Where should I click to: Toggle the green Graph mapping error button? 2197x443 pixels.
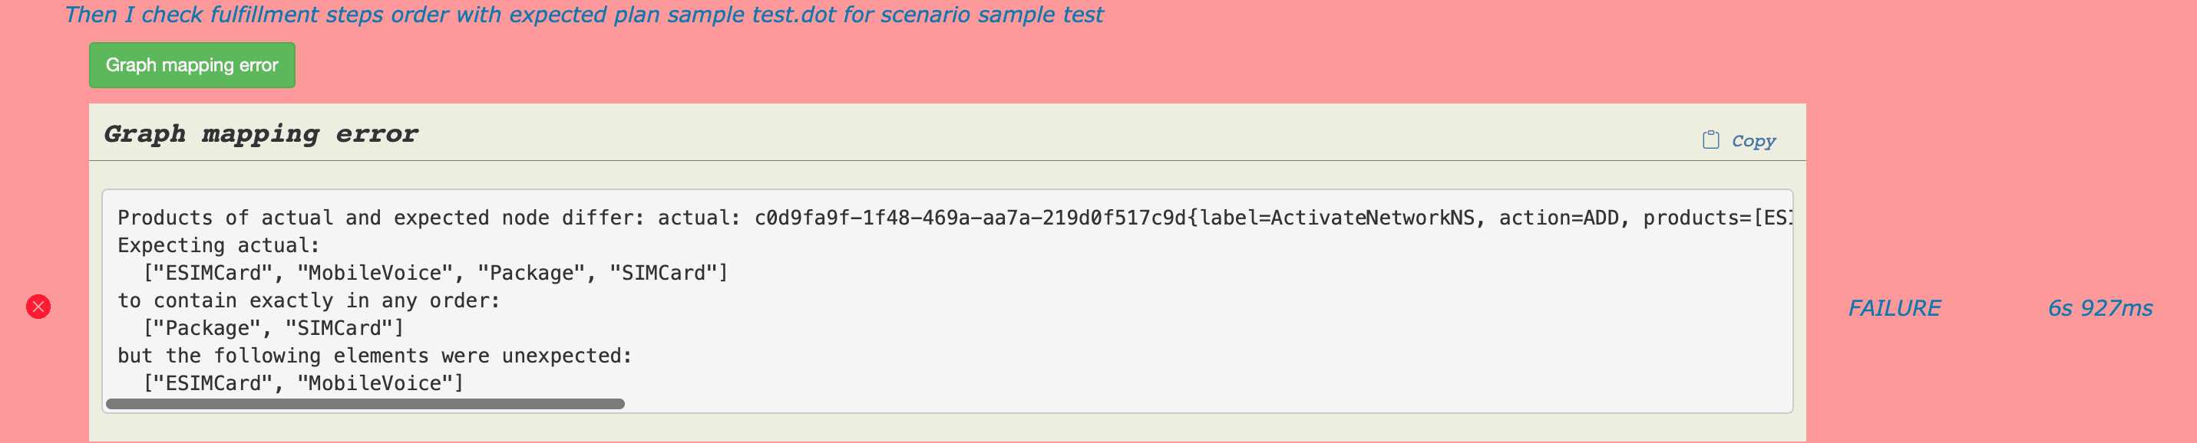[x=192, y=66]
